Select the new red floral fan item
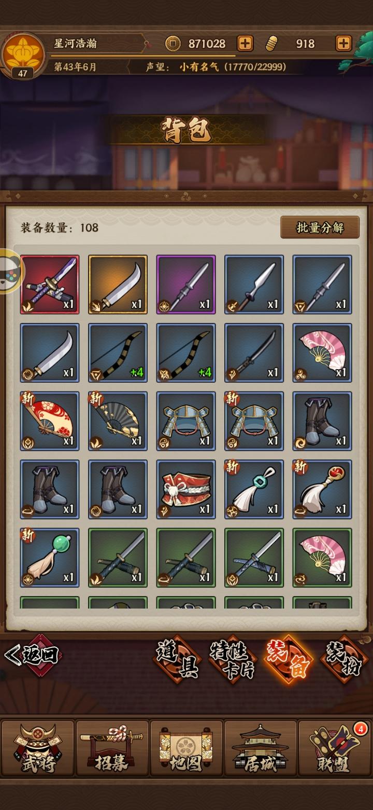This screenshot has width=373, height=810. coord(50,421)
